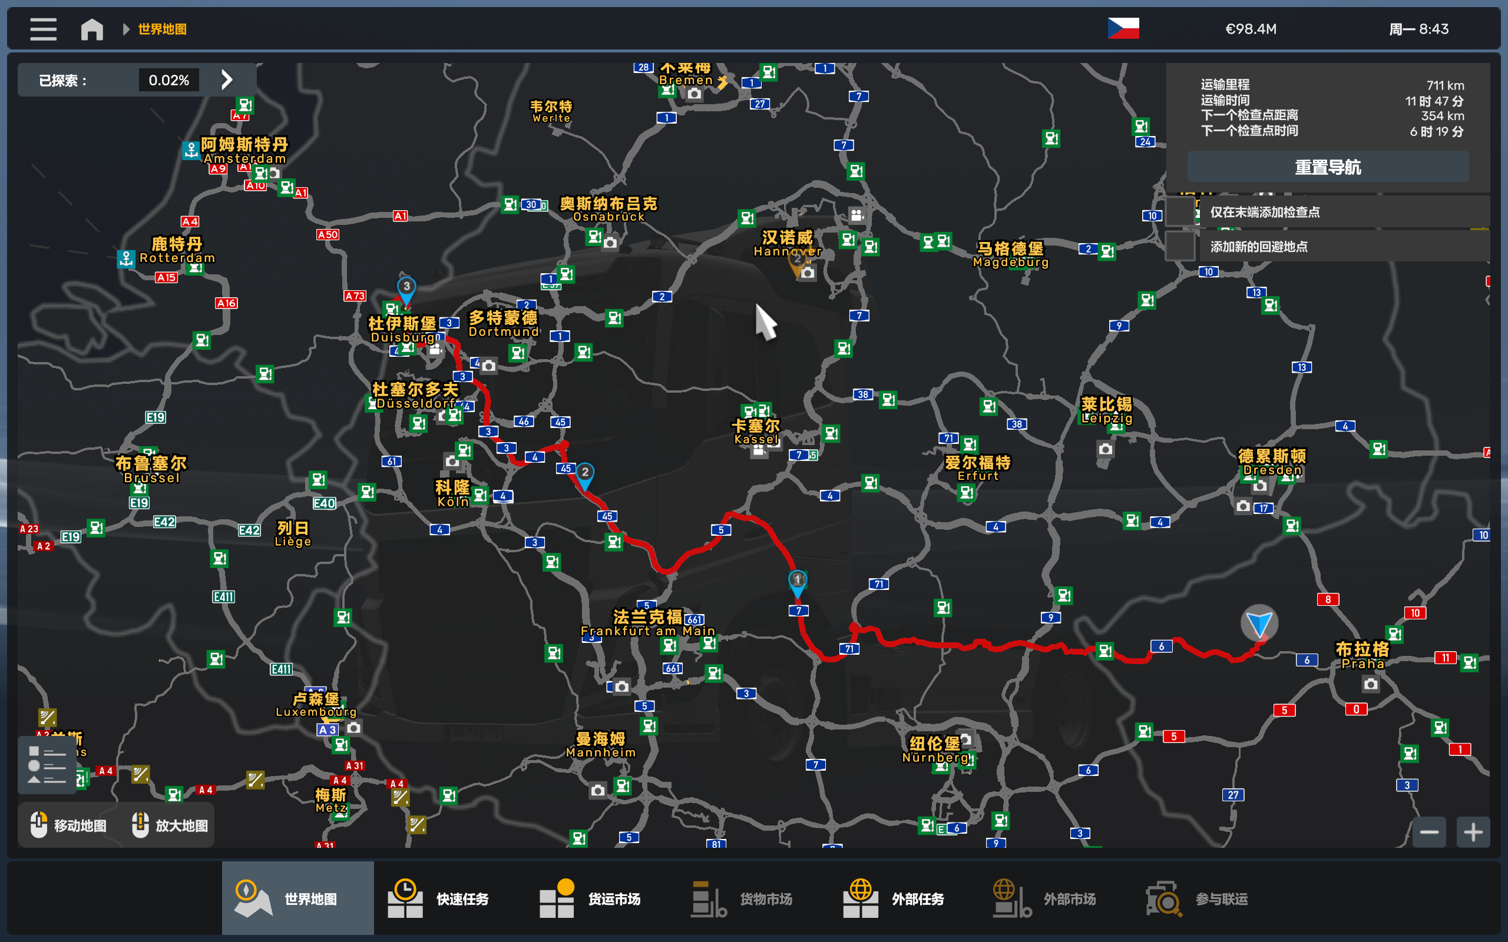Click the camera viewpoint icon near Praha

pos(1370,685)
